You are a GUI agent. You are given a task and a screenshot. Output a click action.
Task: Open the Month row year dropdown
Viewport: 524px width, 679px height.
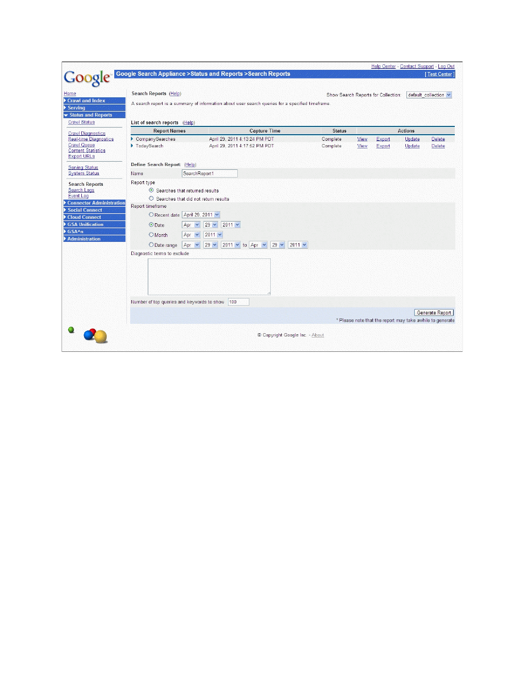point(213,235)
